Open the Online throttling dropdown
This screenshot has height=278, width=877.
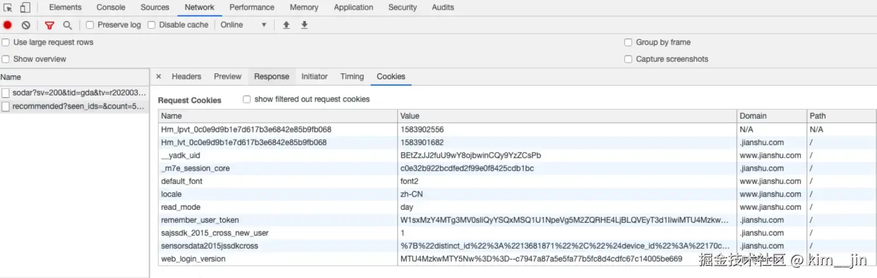coord(243,25)
